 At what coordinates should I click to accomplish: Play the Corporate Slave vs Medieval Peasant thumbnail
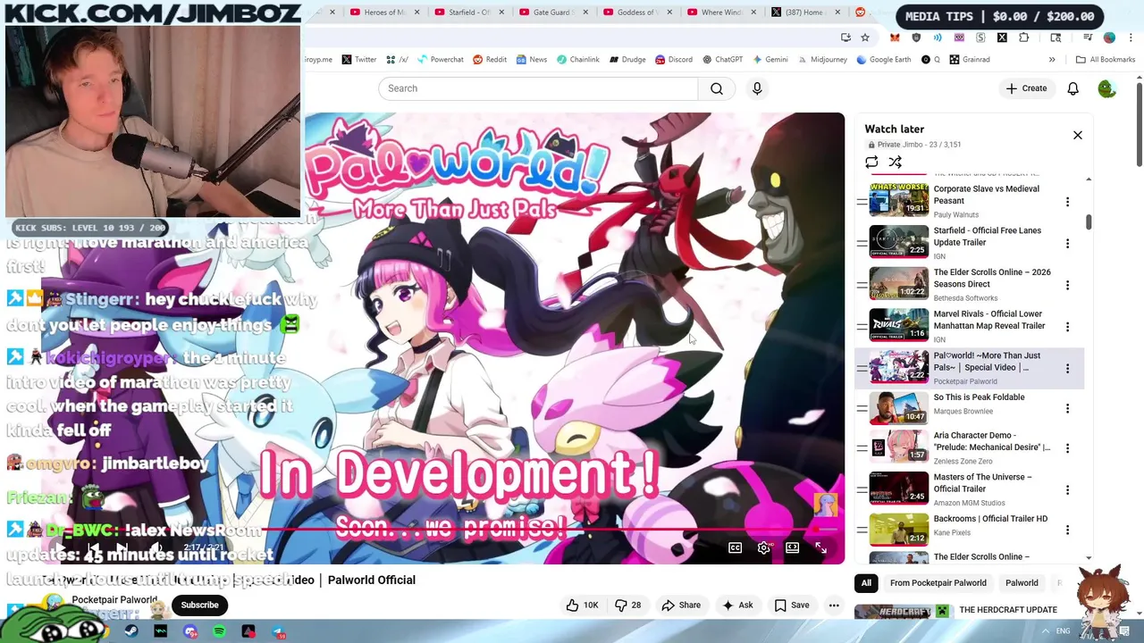coord(899,199)
